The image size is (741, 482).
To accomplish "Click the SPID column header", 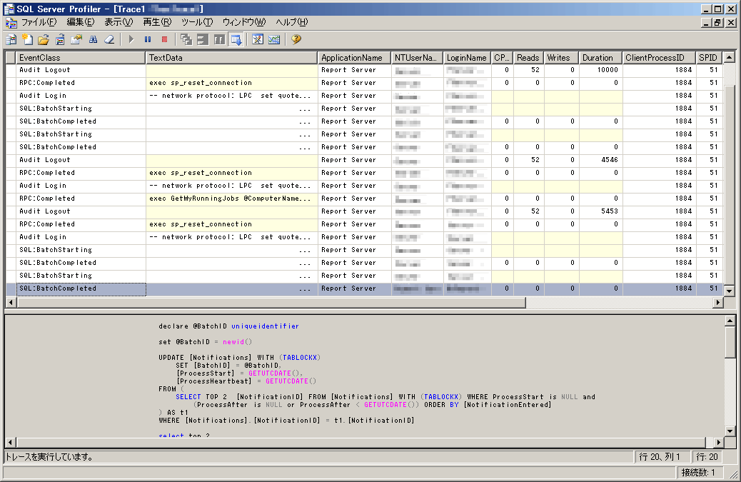I will click(x=710, y=58).
